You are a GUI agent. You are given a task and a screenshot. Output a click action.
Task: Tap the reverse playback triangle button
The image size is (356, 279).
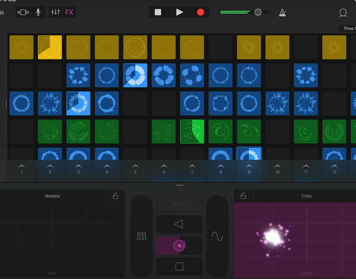[x=179, y=224]
